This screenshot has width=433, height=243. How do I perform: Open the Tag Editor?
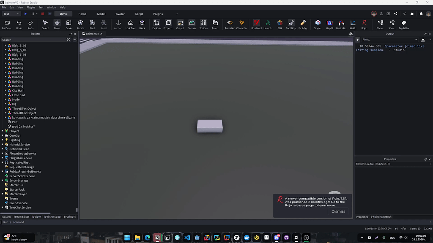point(404,24)
